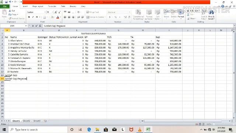Open Copy dropdown arrow
The width and height of the screenshot is (236, 133).
18,14
